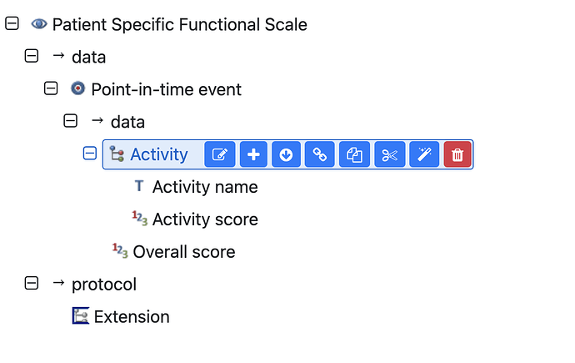Click the edit pencil icon for Activity

[x=219, y=154]
